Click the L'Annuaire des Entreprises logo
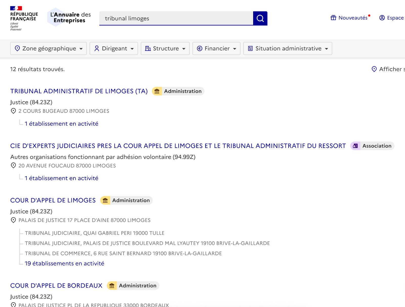Viewport: 405px width, 307px height. (x=69, y=17)
